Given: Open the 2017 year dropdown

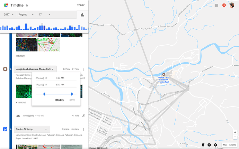Looking at the screenshot, I should point(9,15).
